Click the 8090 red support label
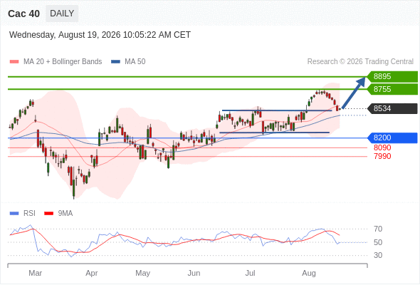 click(x=382, y=147)
